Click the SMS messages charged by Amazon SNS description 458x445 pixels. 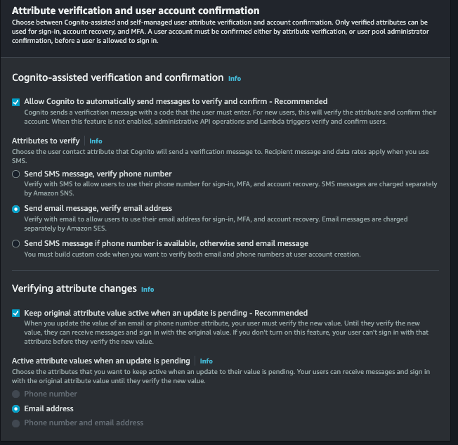230,188
